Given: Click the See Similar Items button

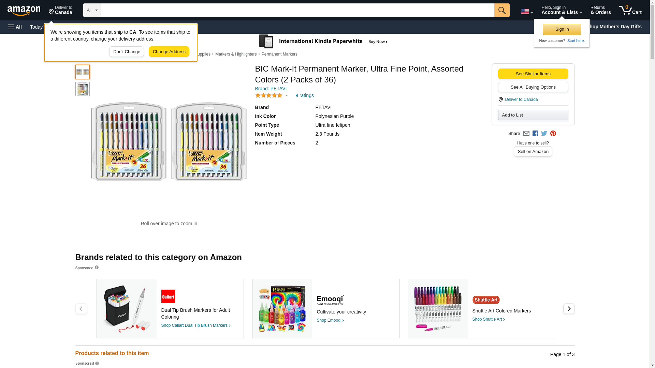Looking at the screenshot, I should pyautogui.click(x=533, y=74).
